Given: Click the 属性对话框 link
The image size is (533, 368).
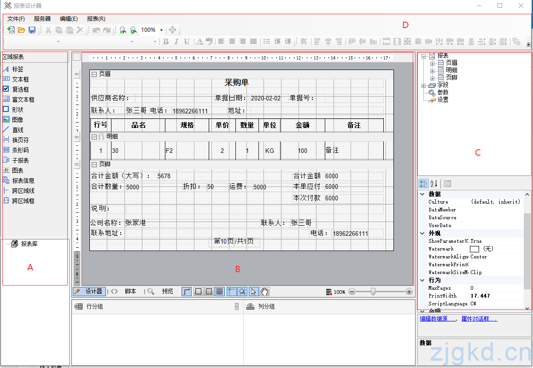Looking at the screenshot, I should [479, 319].
